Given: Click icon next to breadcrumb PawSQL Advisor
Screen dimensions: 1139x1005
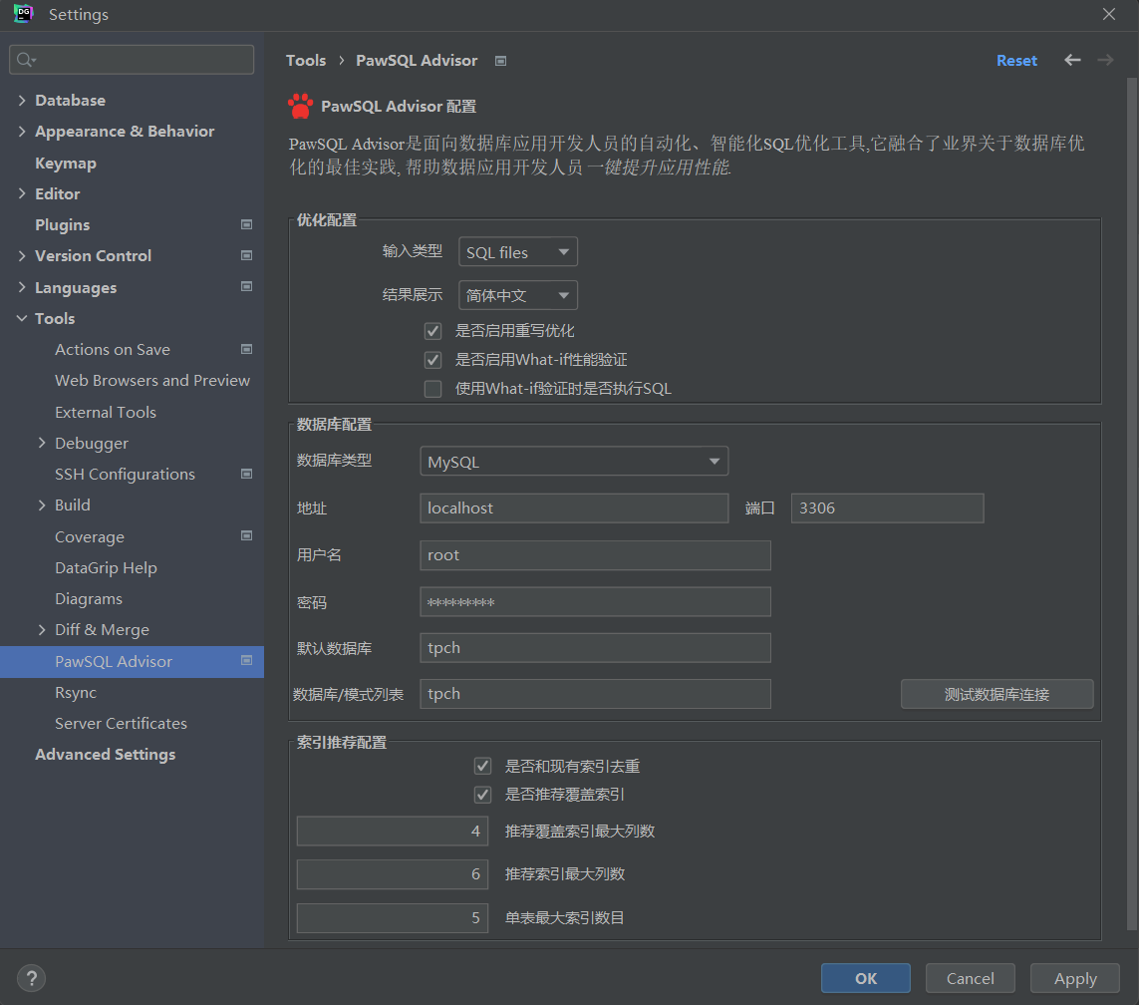Looking at the screenshot, I should click(500, 61).
